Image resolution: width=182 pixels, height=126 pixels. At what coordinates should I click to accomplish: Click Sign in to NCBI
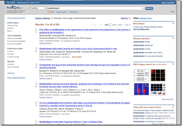coord(168,2)
